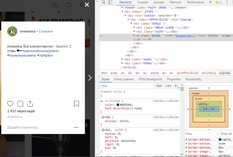
Task: Select div.OAXCp in breadcrumb
Action: [209, 73]
